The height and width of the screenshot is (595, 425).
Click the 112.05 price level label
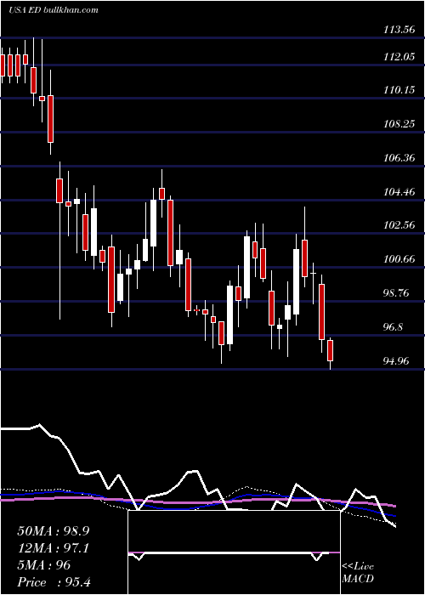(x=399, y=57)
